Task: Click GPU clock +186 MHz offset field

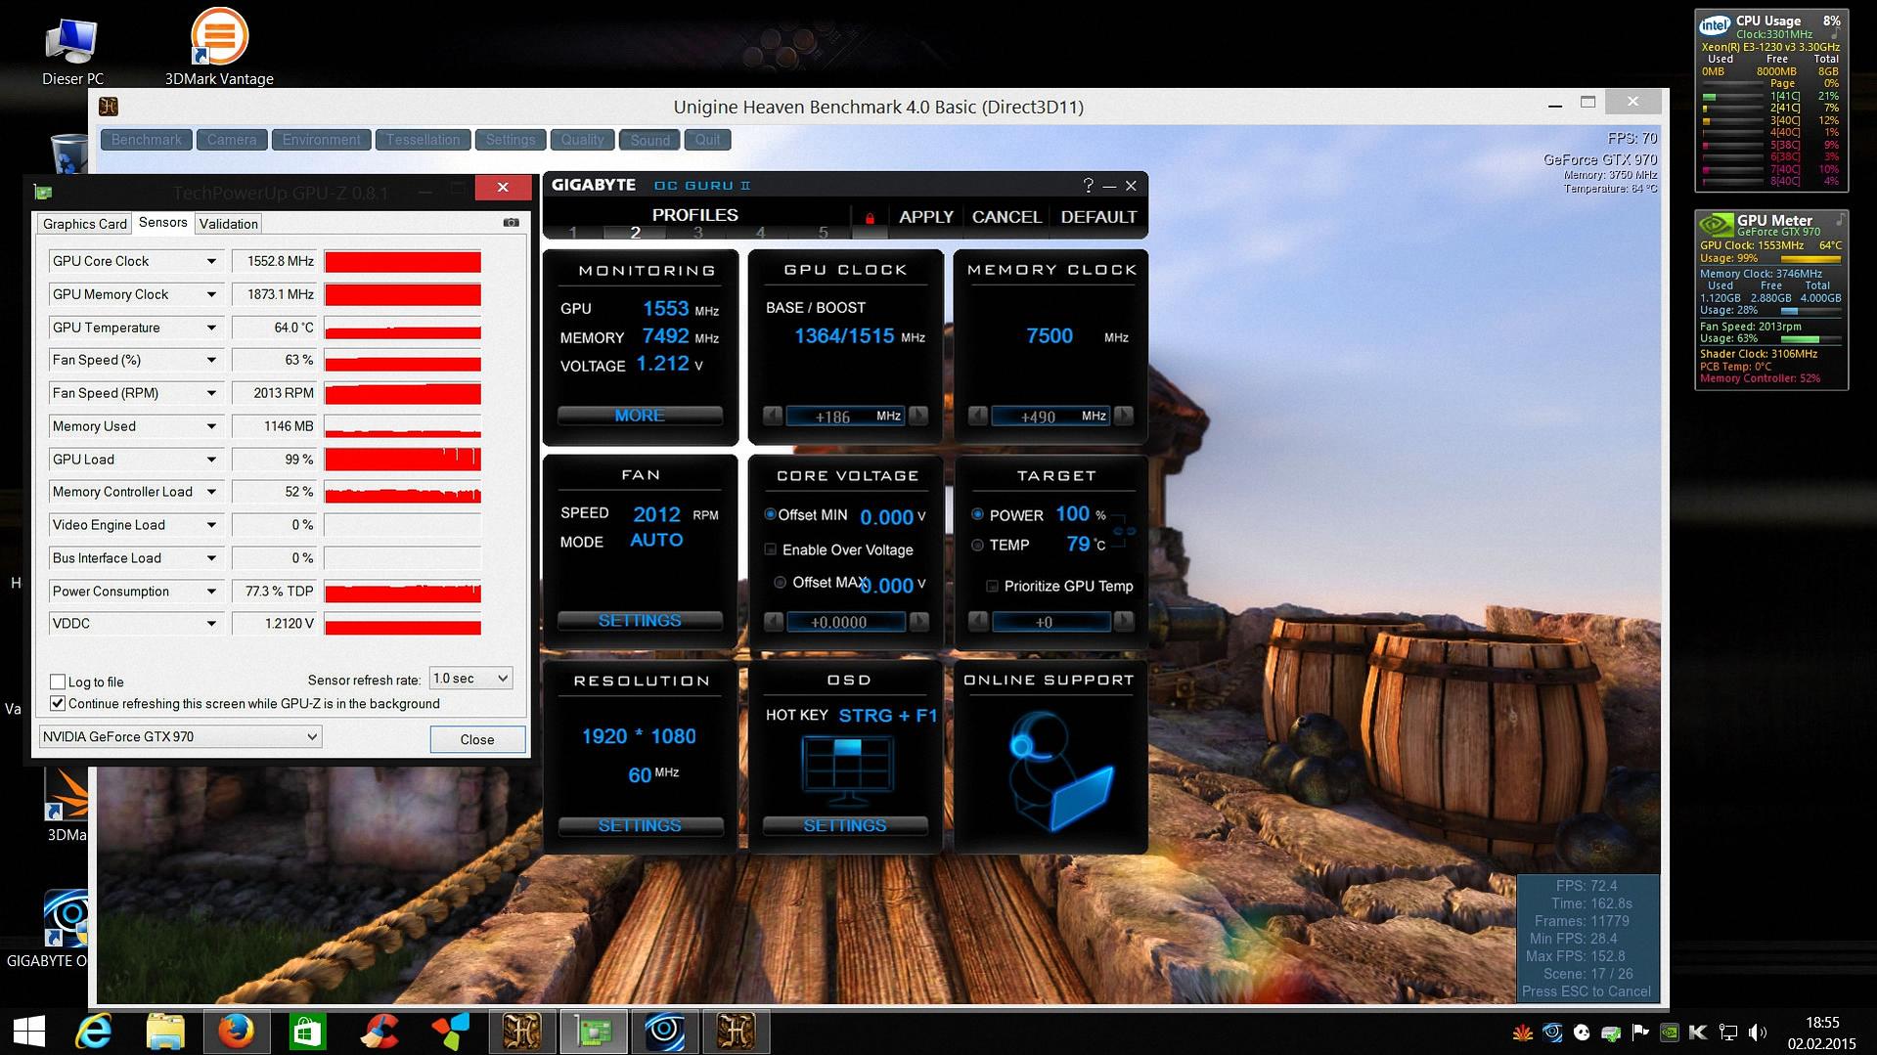Action: click(x=845, y=417)
